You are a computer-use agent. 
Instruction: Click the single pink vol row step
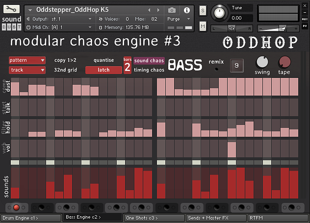pos(232,149)
